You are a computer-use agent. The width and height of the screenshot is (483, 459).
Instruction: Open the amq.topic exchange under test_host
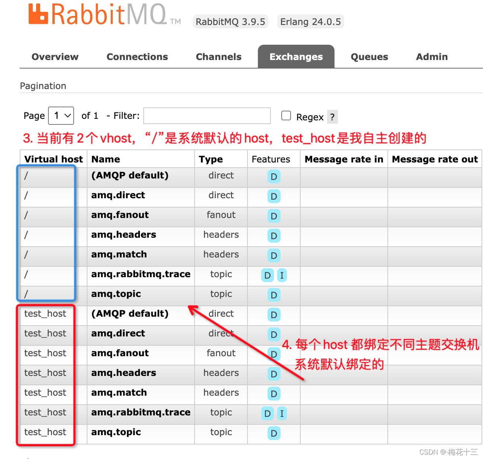(115, 432)
